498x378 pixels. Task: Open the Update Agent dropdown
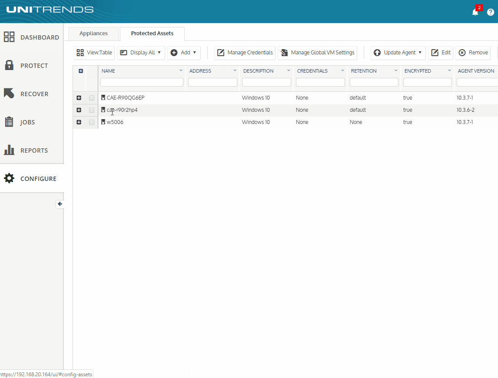tap(398, 53)
